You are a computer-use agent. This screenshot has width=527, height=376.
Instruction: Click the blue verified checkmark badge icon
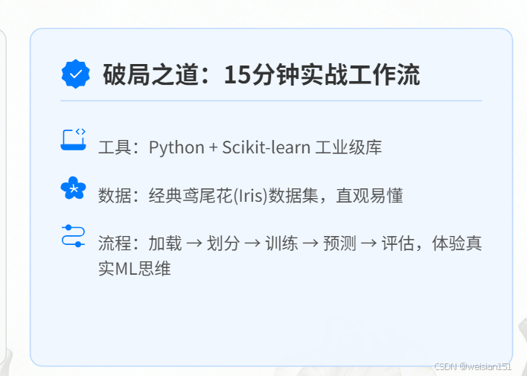76,74
